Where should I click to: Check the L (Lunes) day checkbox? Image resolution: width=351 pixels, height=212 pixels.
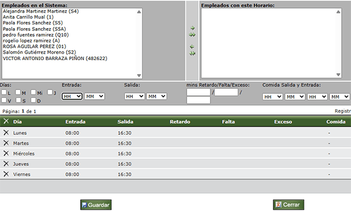4,92
